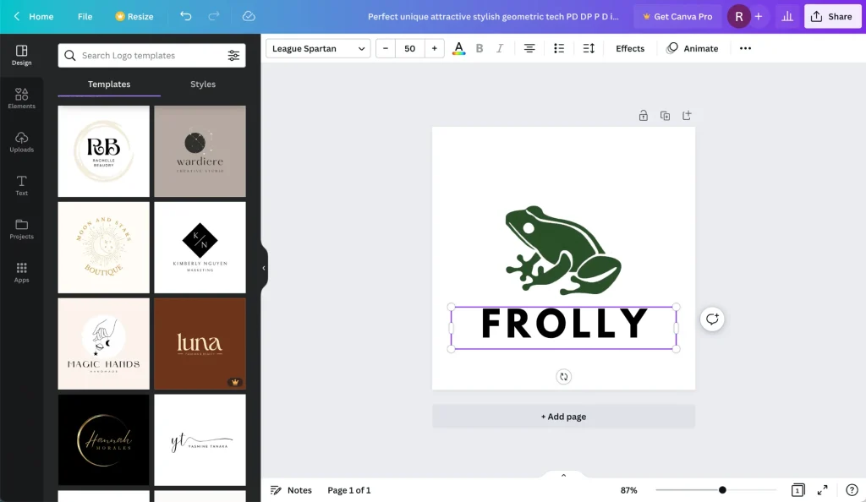Open the Elements sidebar panel

click(21, 98)
